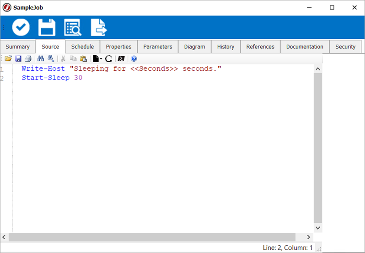Open help with the blue question icon
Screen dimensions: 365x253
coord(134,58)
